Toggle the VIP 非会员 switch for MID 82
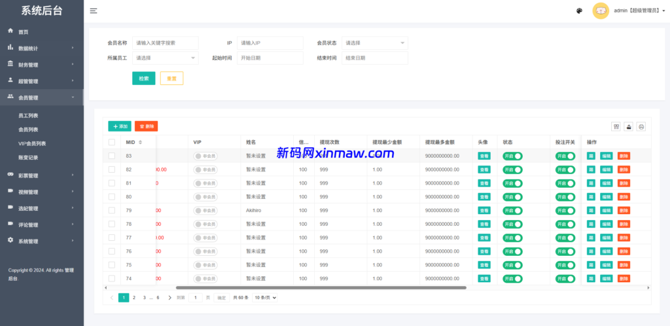The width and height of the screenshot is (670, 326). (205, 170)
